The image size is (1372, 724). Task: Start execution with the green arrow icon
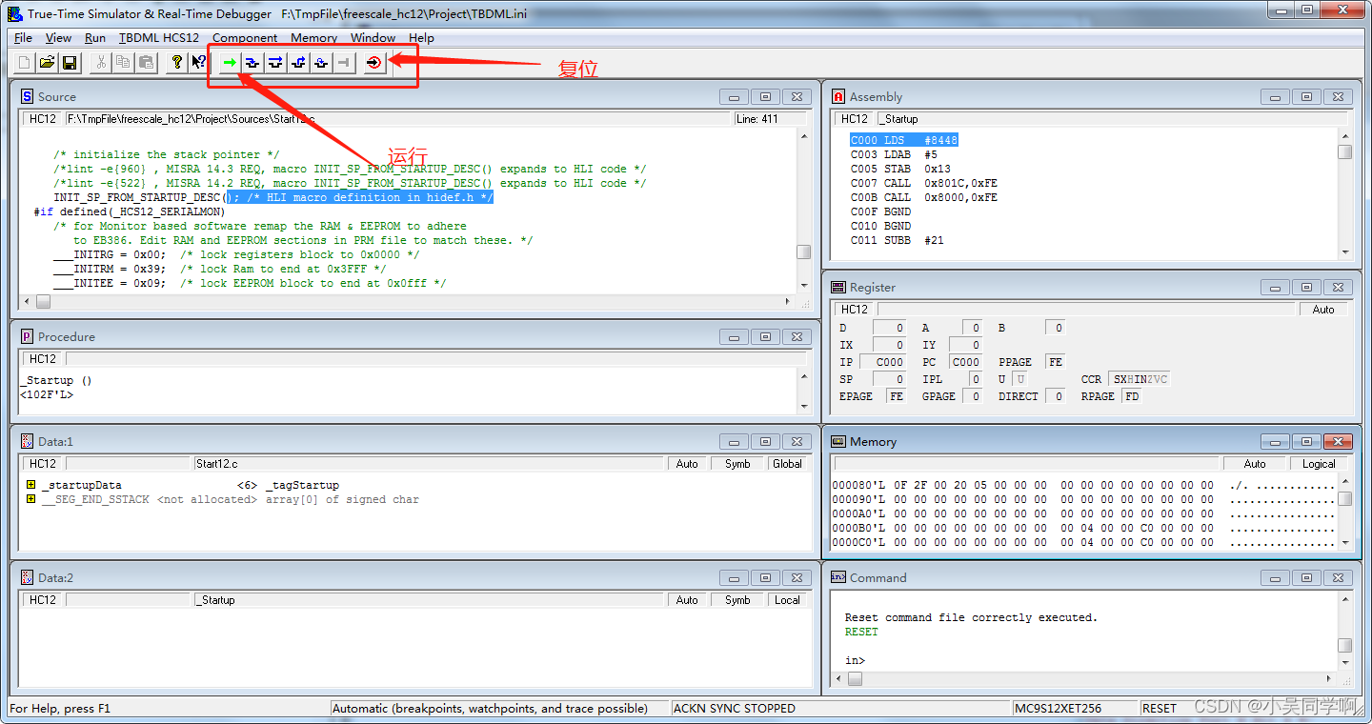(230, 63)
